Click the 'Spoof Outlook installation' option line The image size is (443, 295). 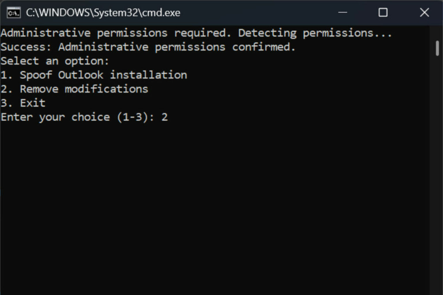click(x=94, y=75)
